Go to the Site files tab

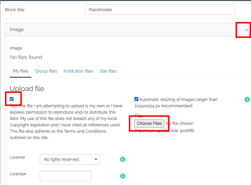click(x=108, y=71)
